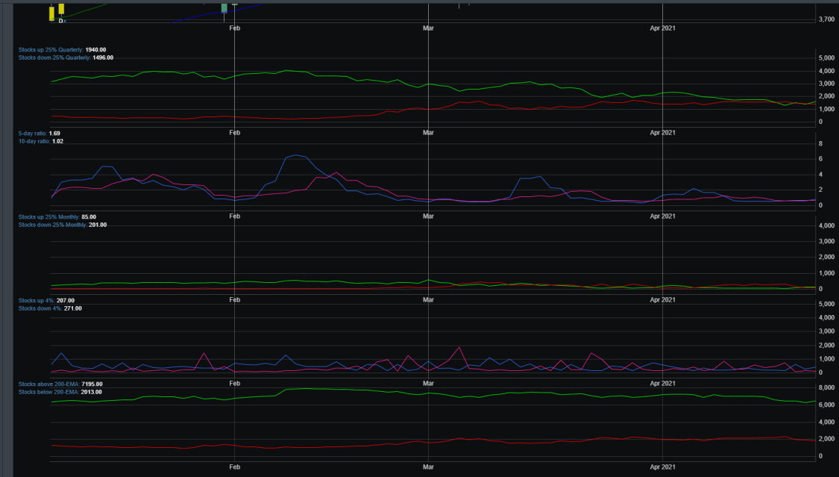839x477 pixels.
Task: Select the 'Stocks below 200-EMA:' indicator label
Action: [49, 392]
